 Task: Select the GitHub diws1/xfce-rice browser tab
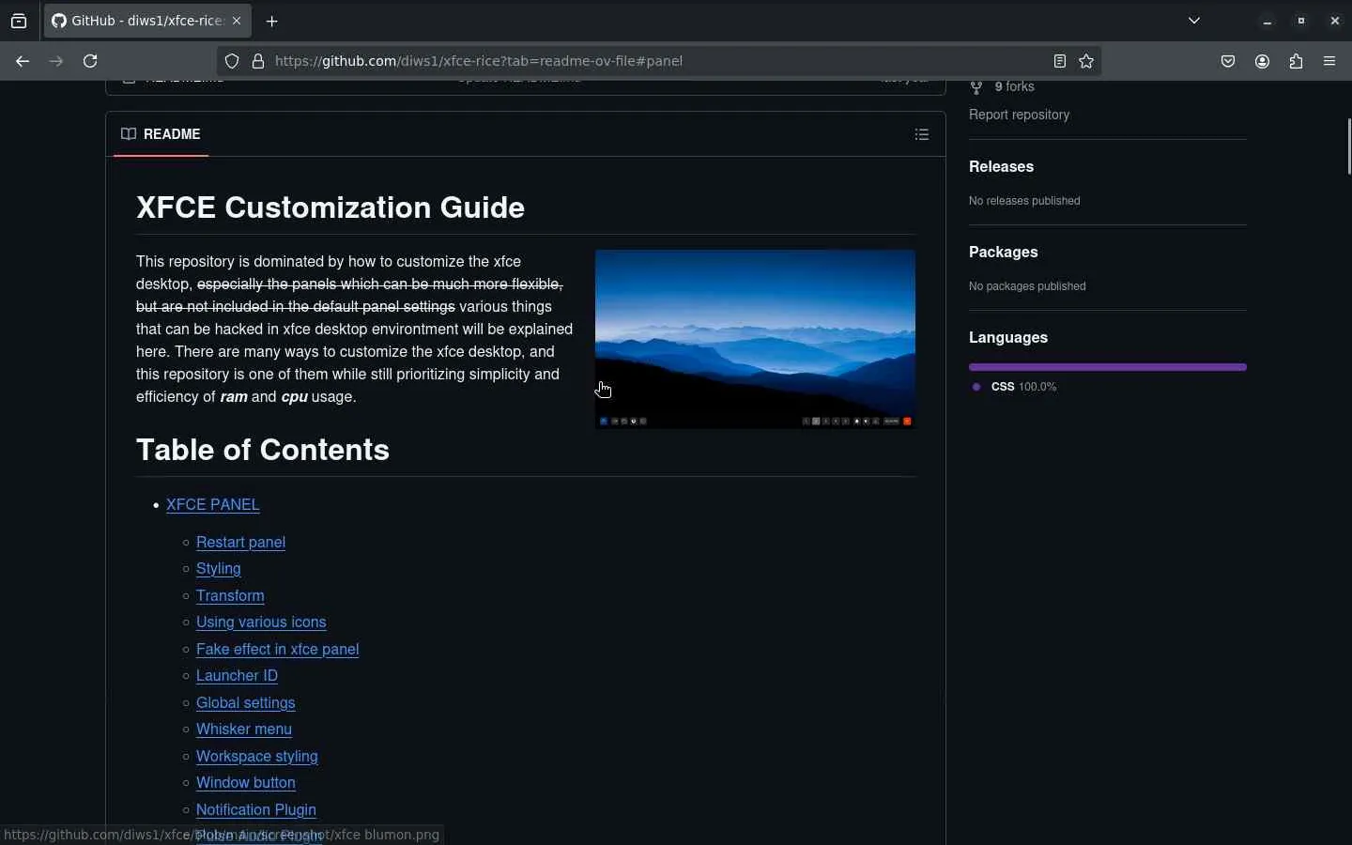[146, 21]
